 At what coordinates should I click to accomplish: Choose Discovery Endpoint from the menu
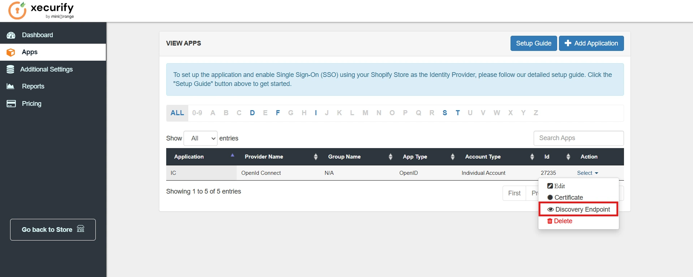[x=578, y=209]
